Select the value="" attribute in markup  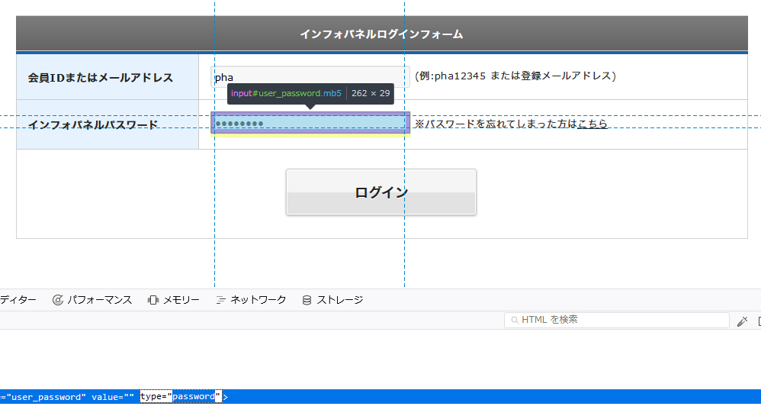[x=113, y=397]
